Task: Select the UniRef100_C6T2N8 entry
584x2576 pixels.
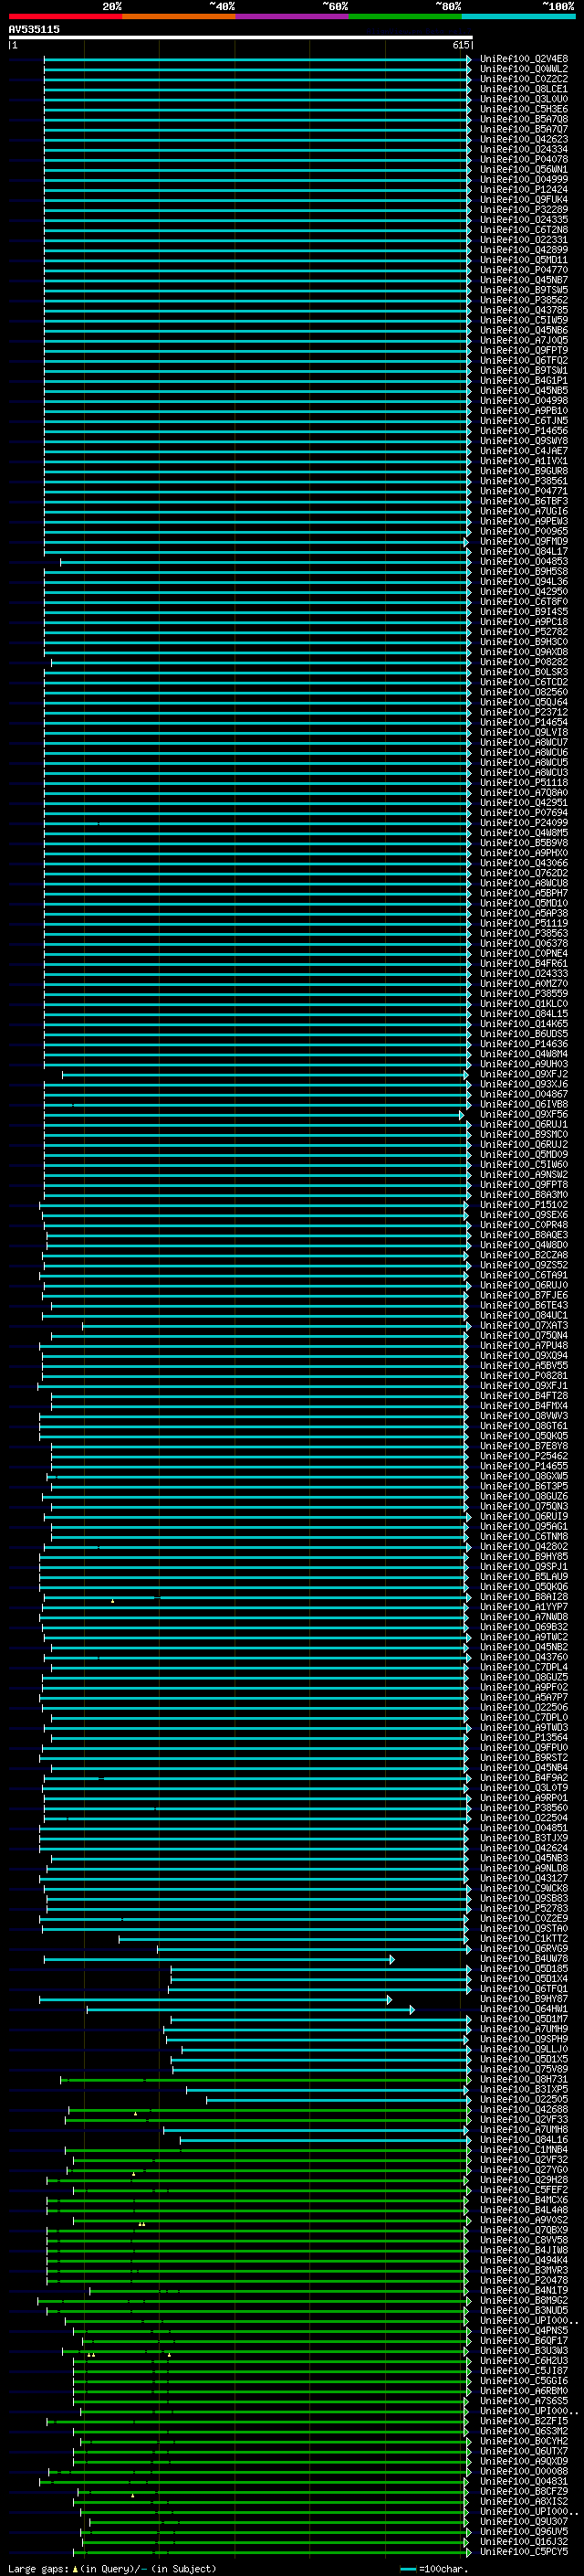Action: point(524,230)
